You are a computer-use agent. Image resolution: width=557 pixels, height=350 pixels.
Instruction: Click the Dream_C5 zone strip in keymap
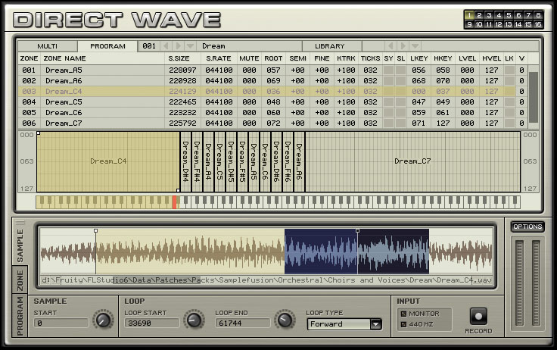tap(219, 161)
